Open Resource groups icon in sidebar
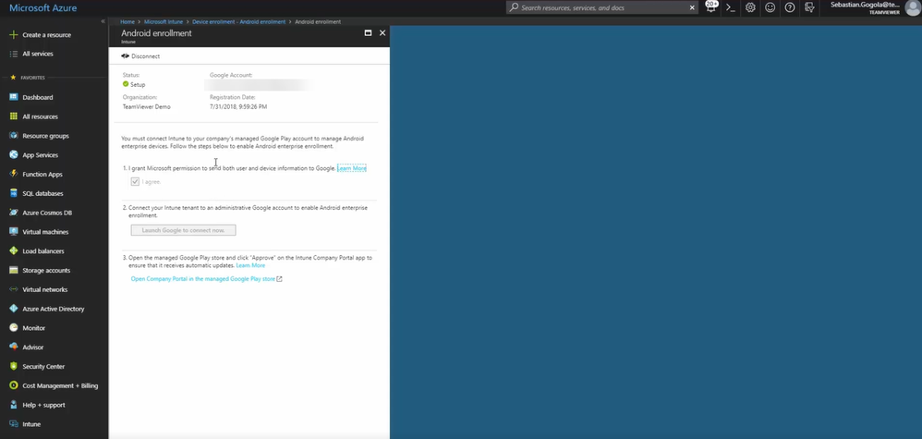 click(14, 135)
